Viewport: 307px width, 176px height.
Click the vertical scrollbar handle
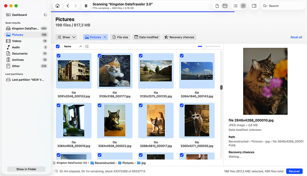(x=221, y=87)
